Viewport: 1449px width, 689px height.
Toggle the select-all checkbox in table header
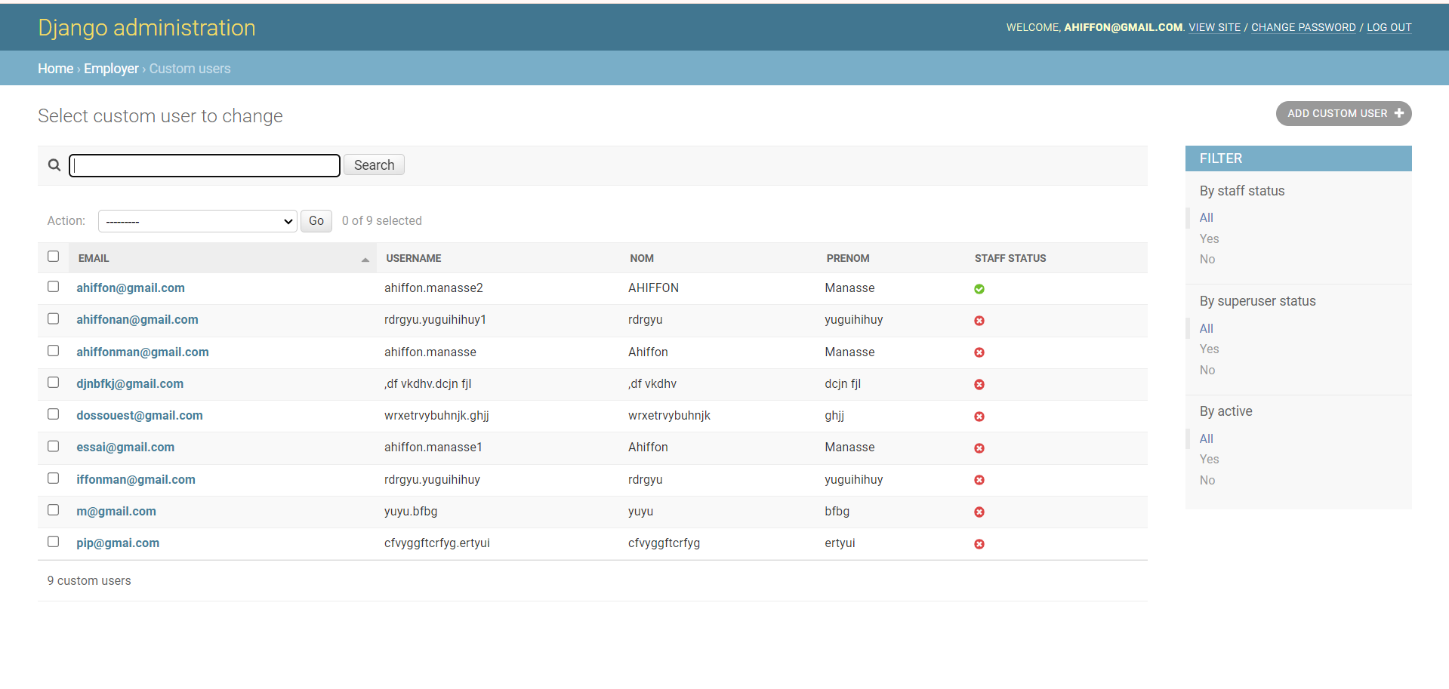(54, 257)
